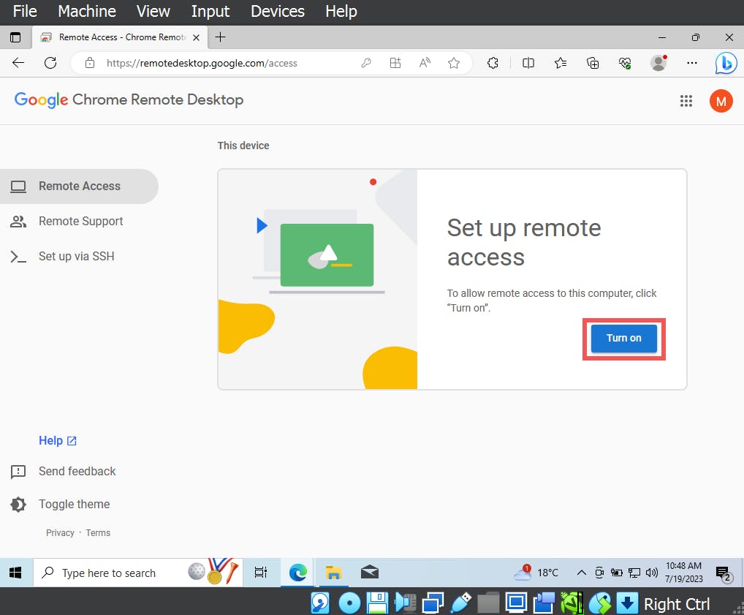
Task: Open the Remote Access sidebar item
Action: [x=79, y=186]
